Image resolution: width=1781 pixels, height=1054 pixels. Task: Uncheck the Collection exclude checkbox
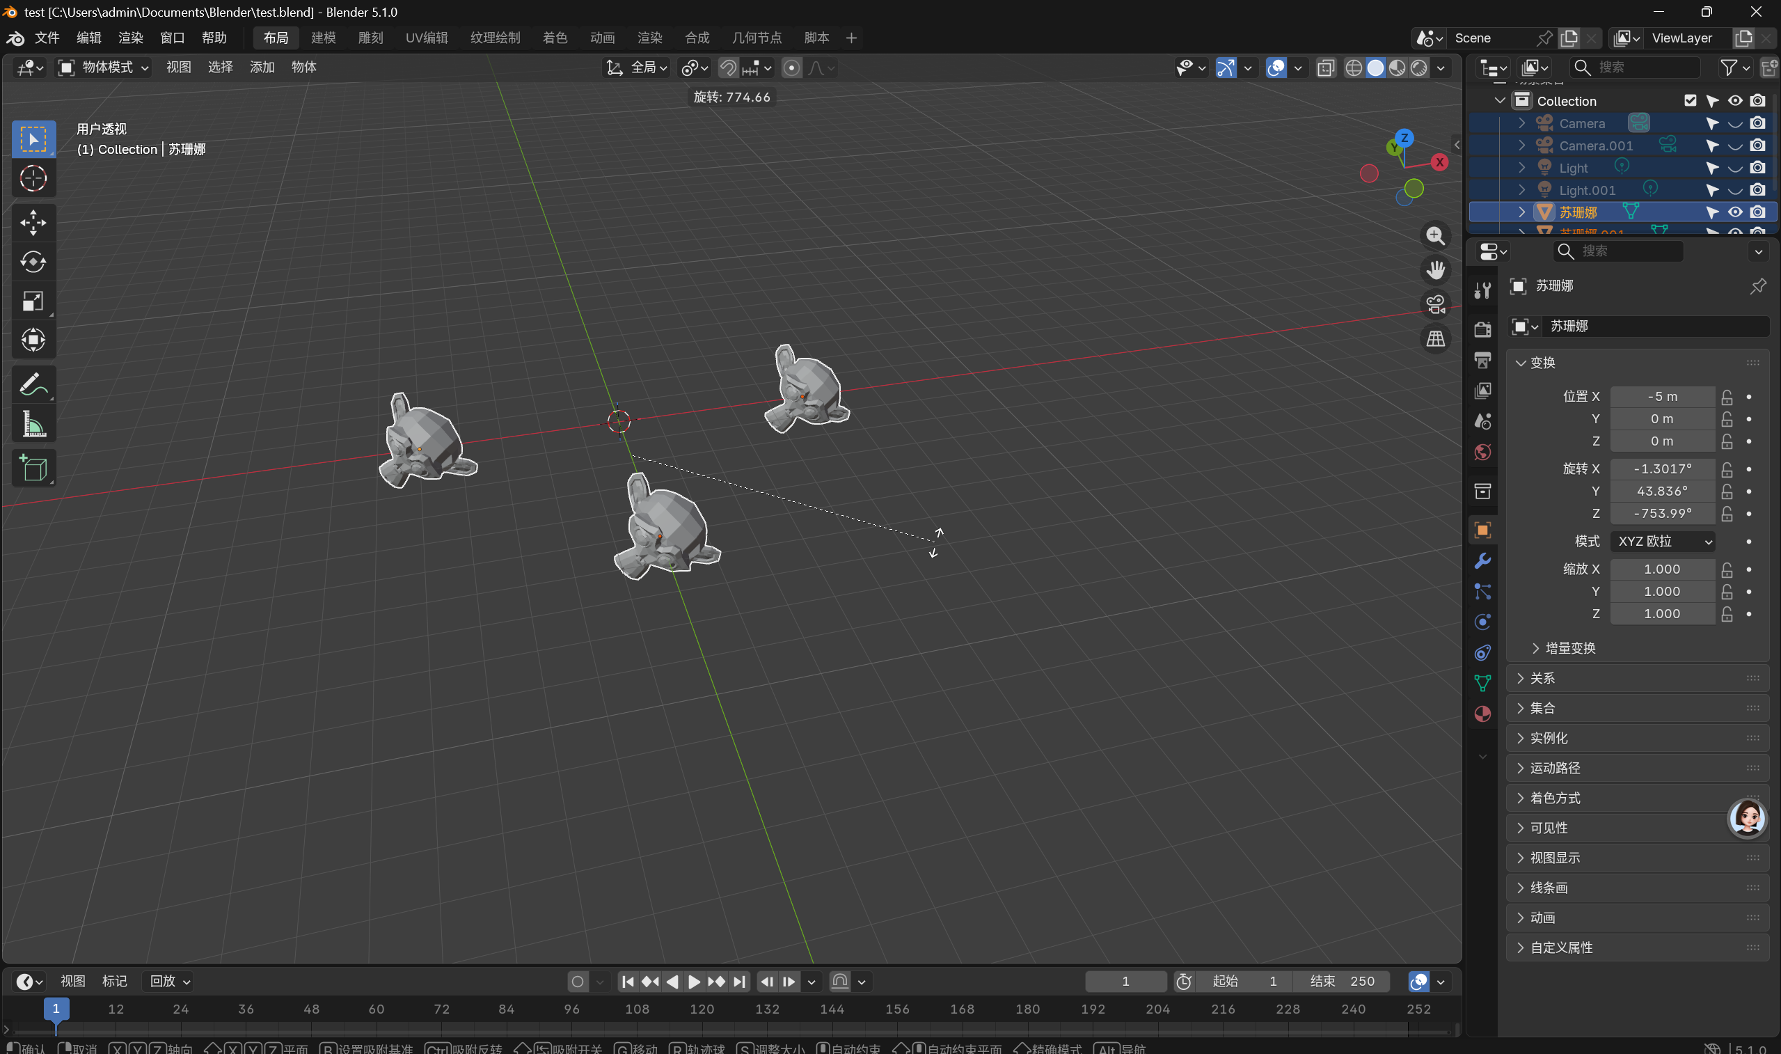pos(1689,101)
